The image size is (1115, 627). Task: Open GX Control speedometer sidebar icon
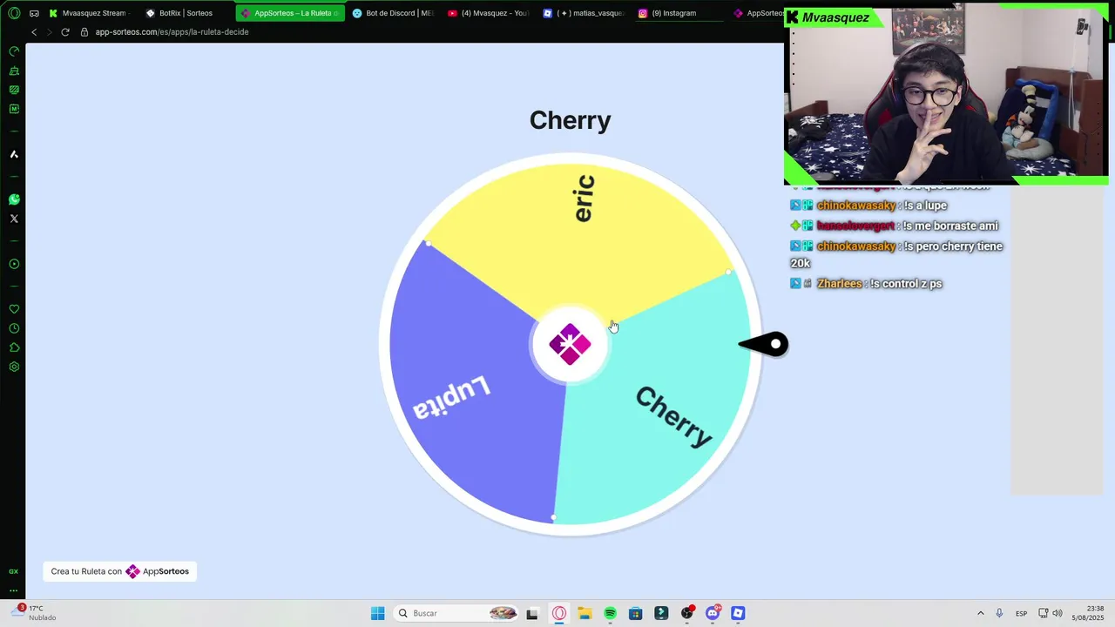click(14, 51)
